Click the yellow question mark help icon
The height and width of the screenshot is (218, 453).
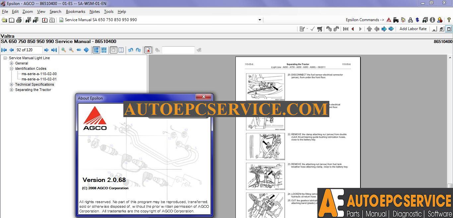click(449, 20)
